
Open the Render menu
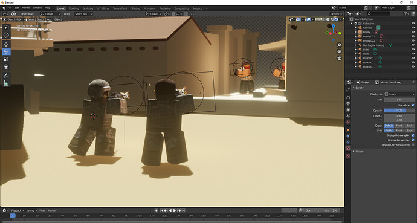pyautogui.click(x=26, y=8)
